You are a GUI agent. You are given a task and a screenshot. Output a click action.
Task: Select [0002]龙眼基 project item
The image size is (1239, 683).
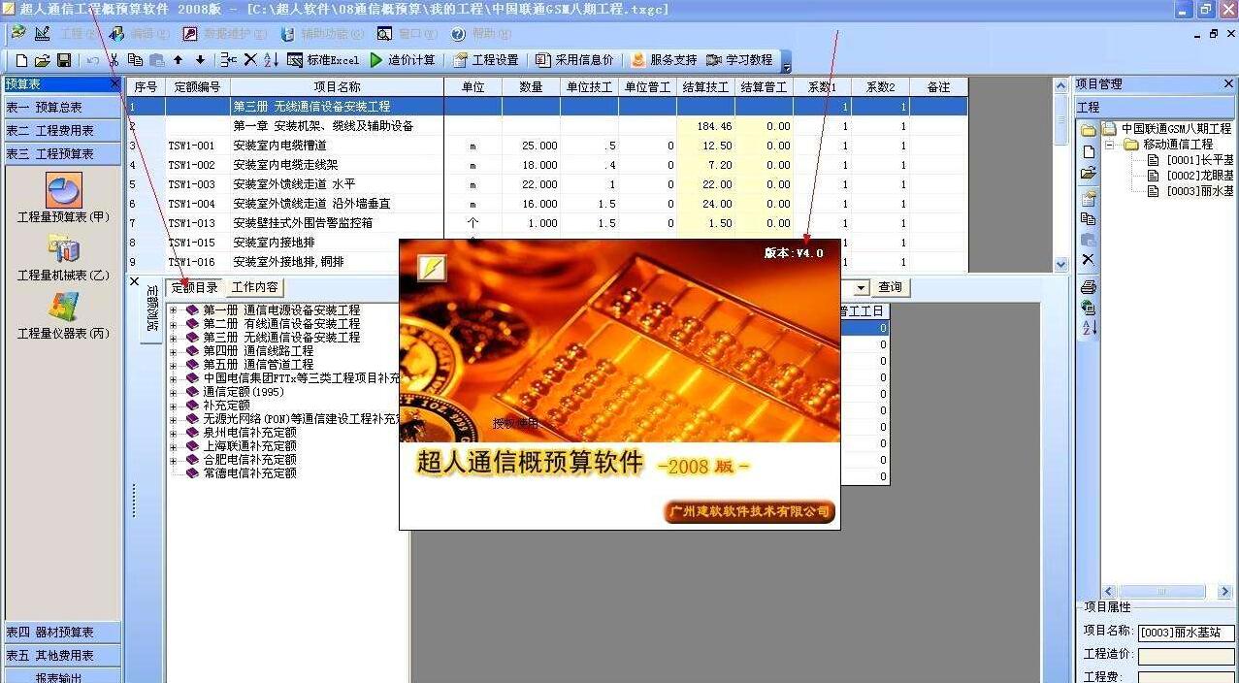coord(1199,176)
